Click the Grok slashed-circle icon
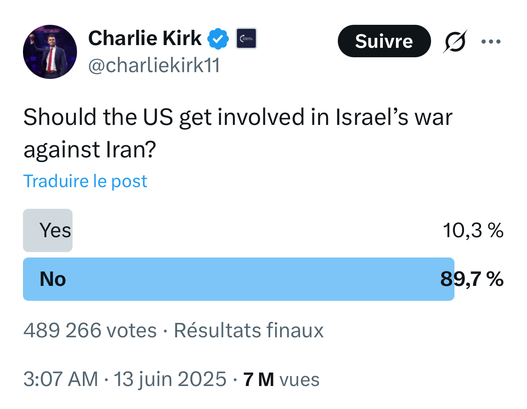 [x=455, y=41]
